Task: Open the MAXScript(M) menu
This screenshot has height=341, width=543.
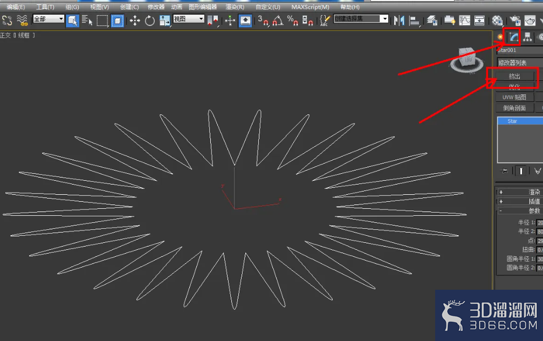Action: point(310,7)
